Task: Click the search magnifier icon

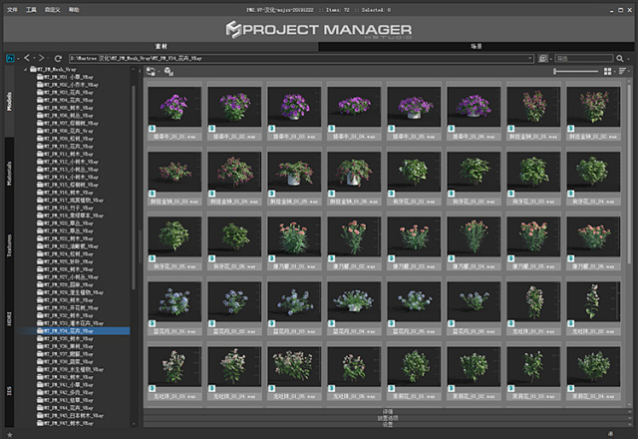Action: coord(620,59)
